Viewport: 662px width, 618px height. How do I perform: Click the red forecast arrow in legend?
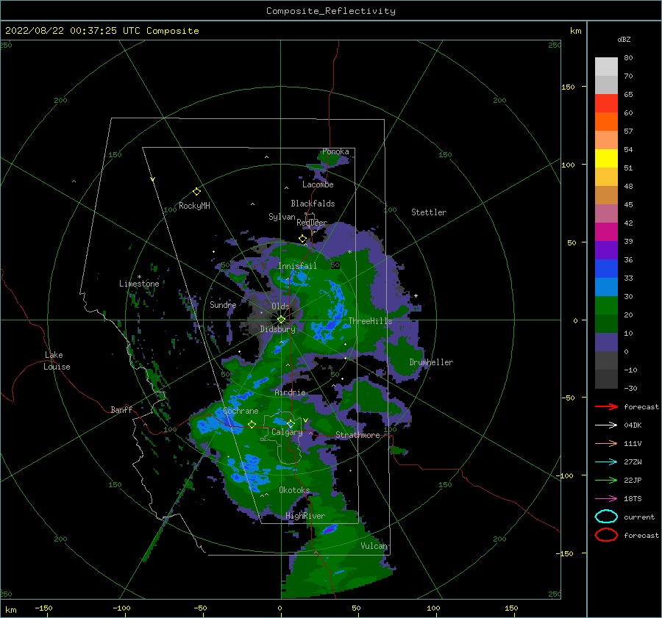(606, 406)
